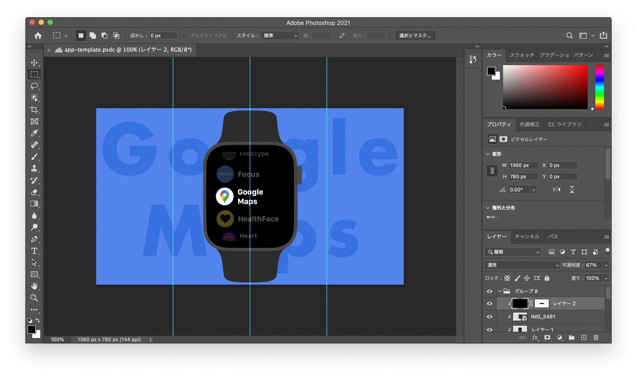Open the layer blend mode 通常 dropdown
This screenshot has height=377, width=637.
[522, 265]
